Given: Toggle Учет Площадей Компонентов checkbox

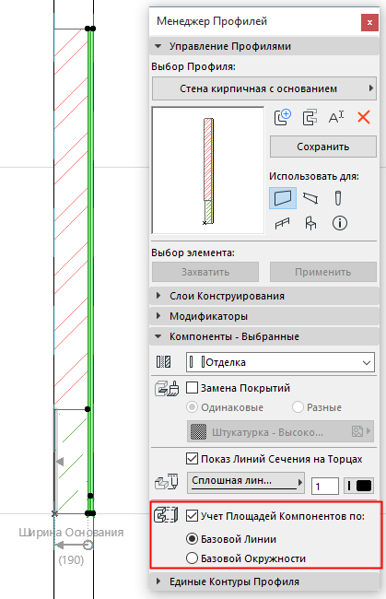Looking at the screenshot, I should pyautogui.click(x=192, y=516).
